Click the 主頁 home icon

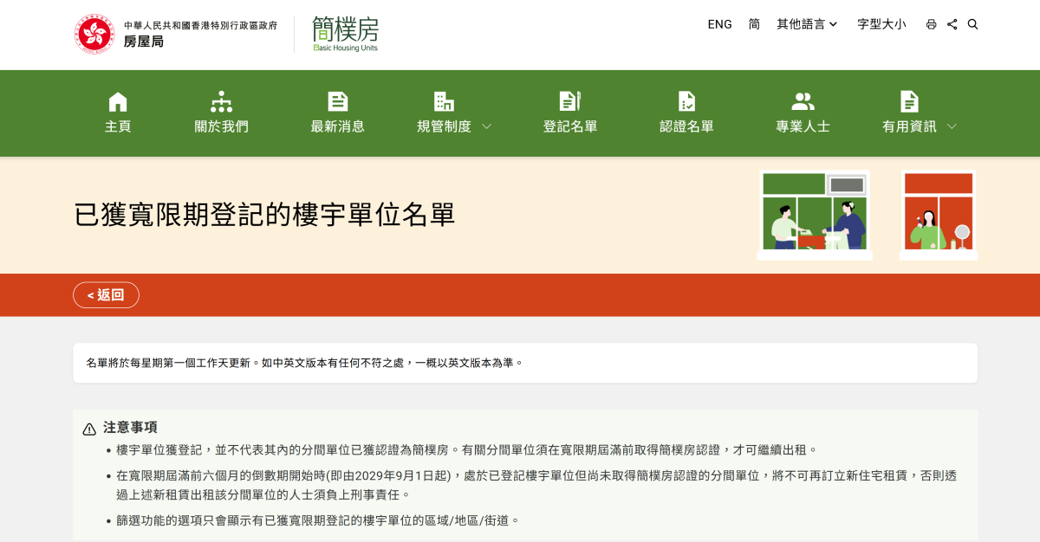coord(118,102)
